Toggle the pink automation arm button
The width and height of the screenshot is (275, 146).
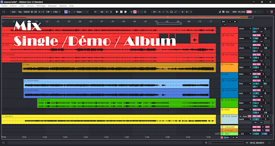pos(135,12)
